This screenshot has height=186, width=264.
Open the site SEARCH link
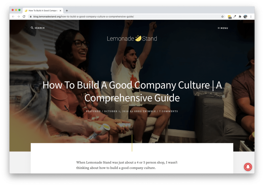coord(38,28)
